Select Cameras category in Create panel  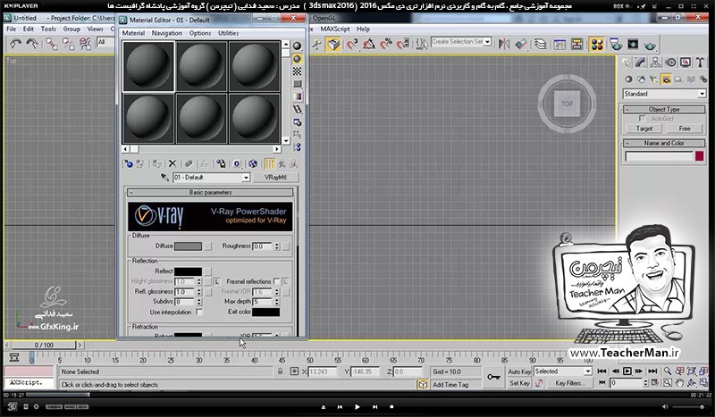[666, 79]
